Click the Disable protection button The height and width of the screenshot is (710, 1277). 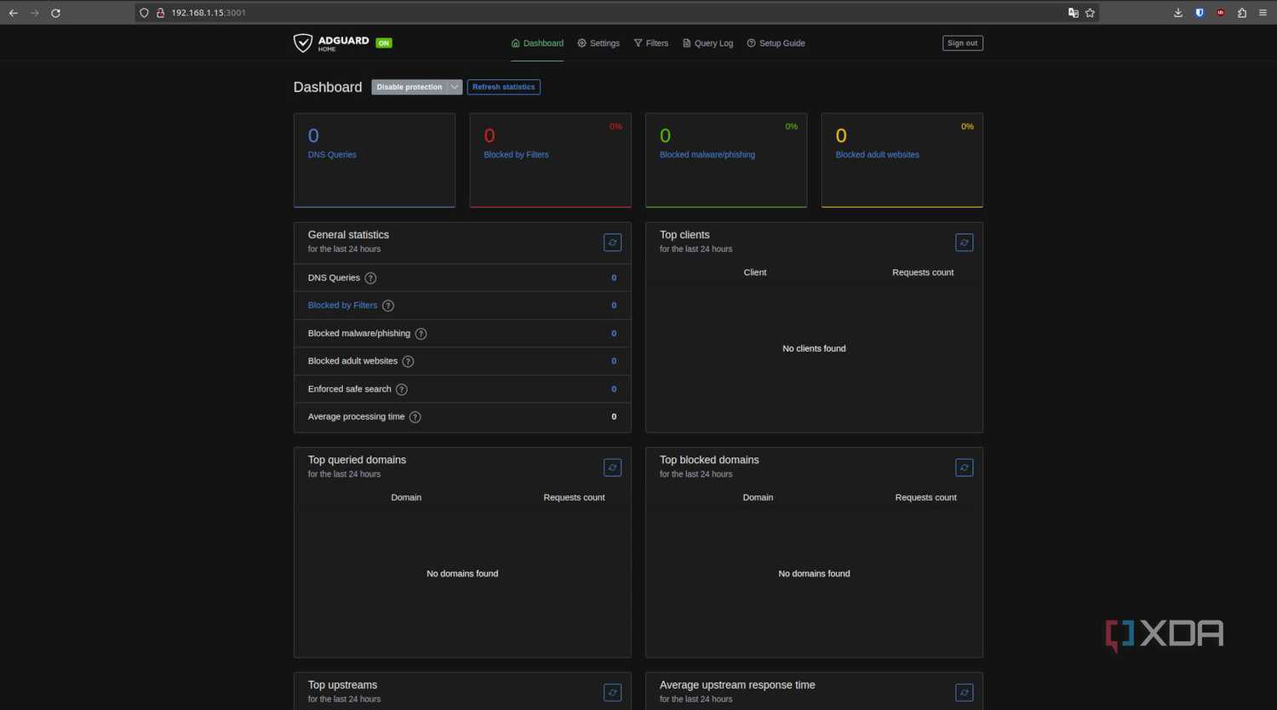[409, 87]
